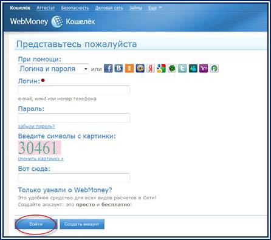Click the Войти button
The image size is (271, 240).
click(36, 224)
